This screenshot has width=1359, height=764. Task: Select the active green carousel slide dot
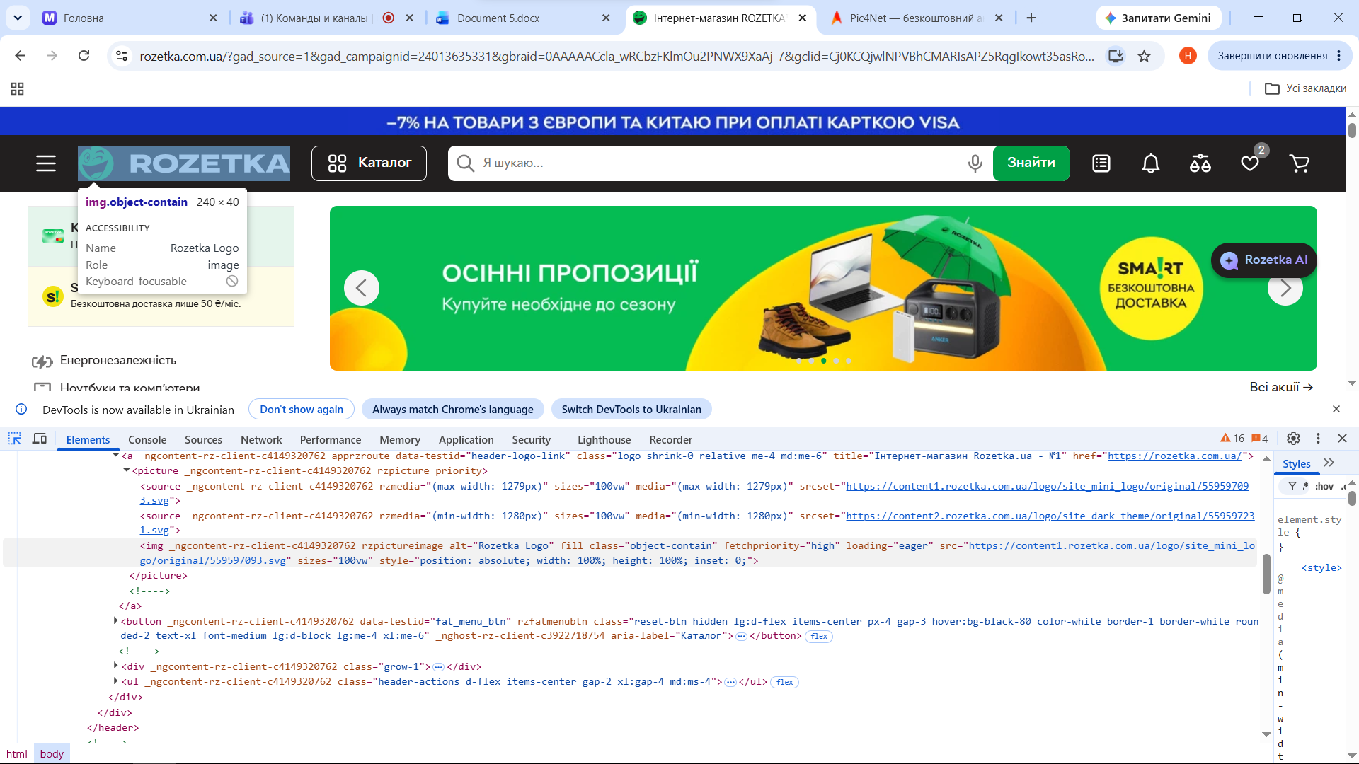(824, 361)
